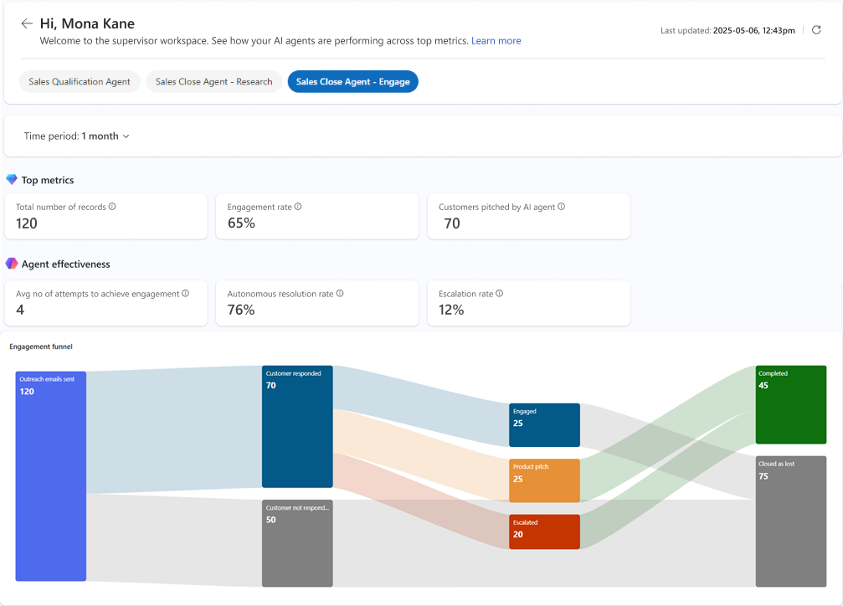
Task: Switch to the Sales Qualification Agent tab
Action: 79,81
